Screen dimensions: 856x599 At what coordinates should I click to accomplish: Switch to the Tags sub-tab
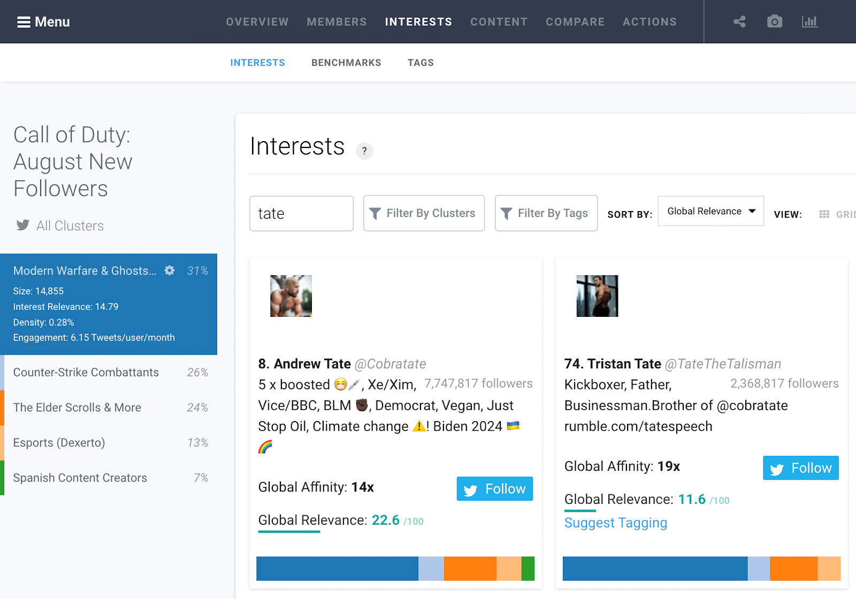421,63
